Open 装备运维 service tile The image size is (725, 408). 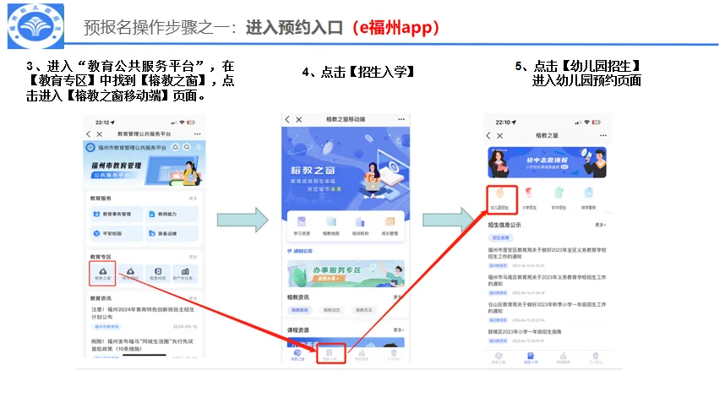(x=172, y=233)
